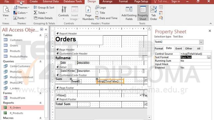
Task: Switch to the Create ribbon tab
Action: click(33, 1)
